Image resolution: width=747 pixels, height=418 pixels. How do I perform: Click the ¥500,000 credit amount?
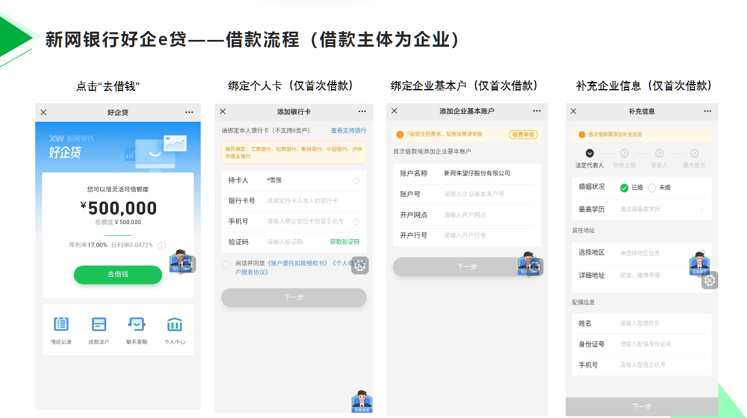point(119,208)
